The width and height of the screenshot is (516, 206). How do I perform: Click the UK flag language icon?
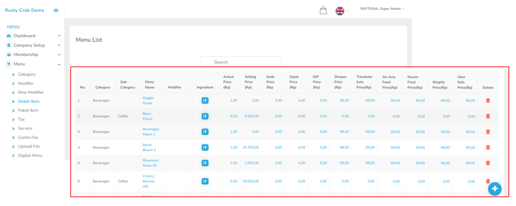pyautogui.click(x=340, y=11)
